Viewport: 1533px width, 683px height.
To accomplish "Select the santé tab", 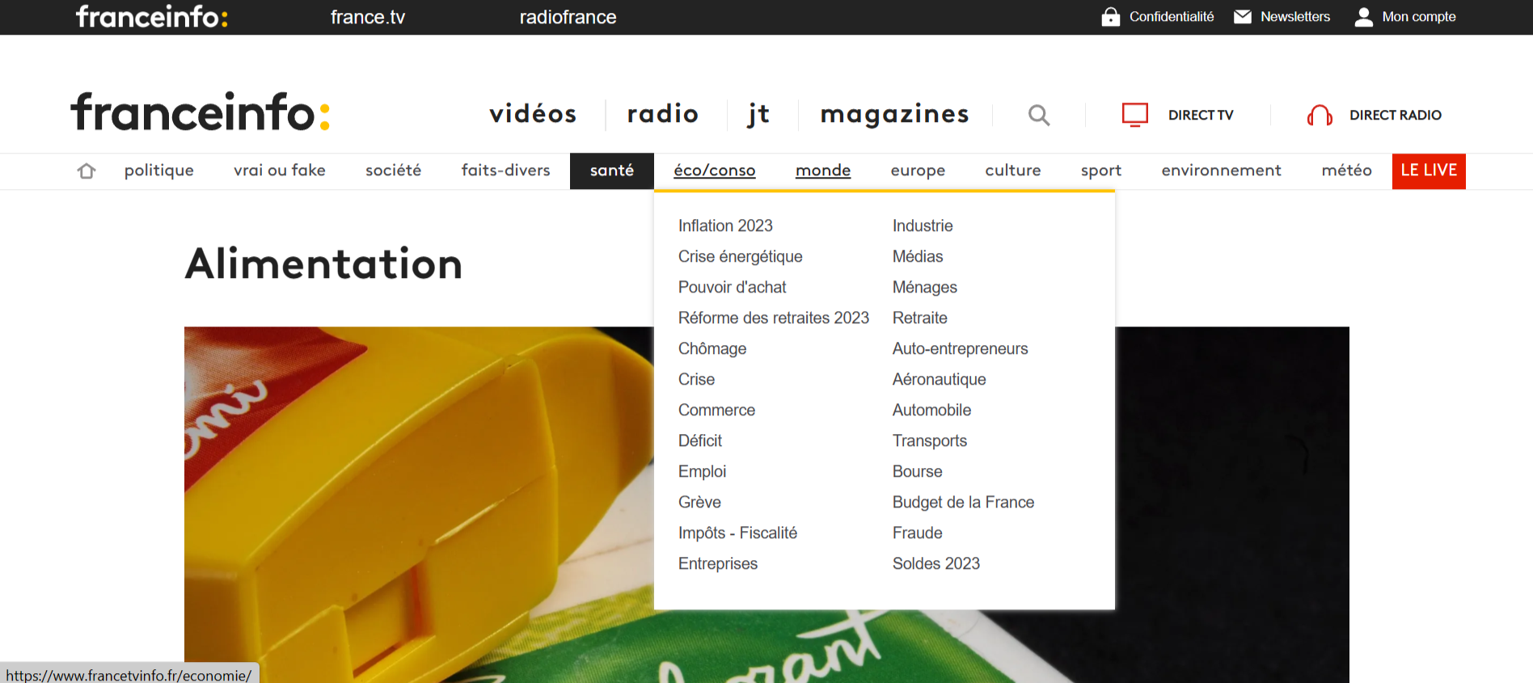I will coord(612,171).
